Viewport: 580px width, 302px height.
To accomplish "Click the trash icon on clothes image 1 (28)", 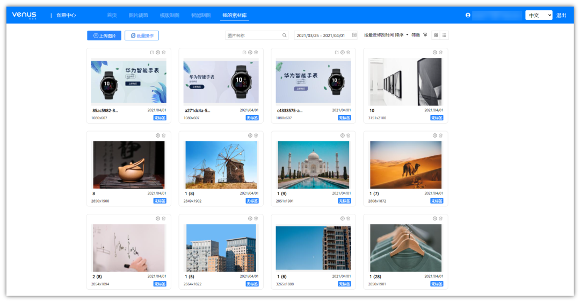I will pos(440,219).
